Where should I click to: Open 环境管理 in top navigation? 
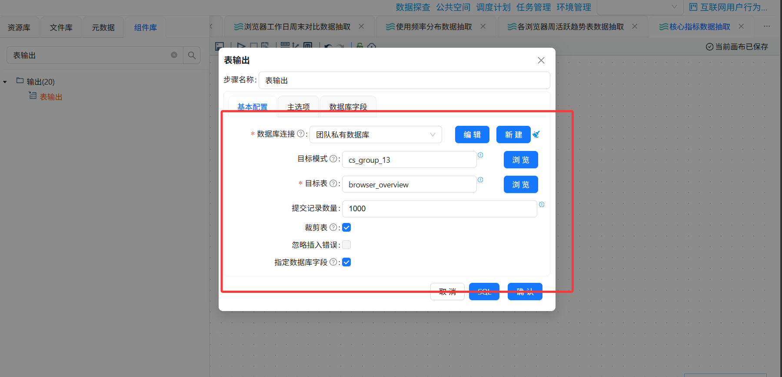pyautogui.click(x=574, y=7)
